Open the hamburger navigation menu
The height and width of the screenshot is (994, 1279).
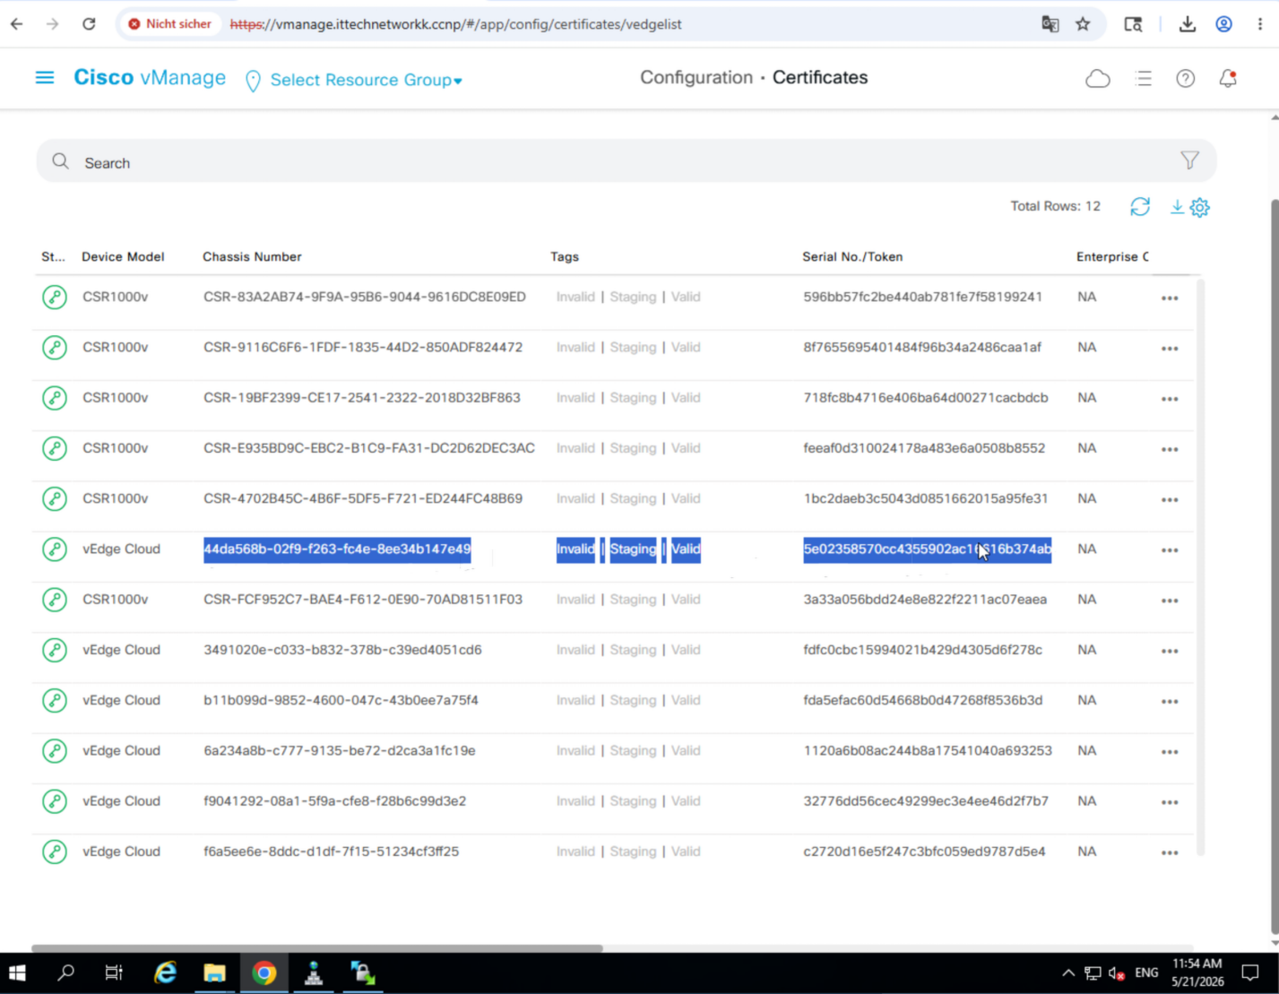pyautogui.click(x=45, y=78)
